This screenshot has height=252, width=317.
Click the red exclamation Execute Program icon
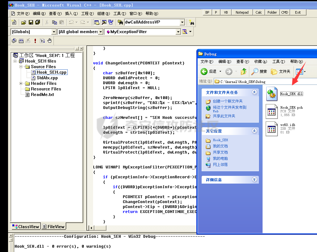click(35, 41)
